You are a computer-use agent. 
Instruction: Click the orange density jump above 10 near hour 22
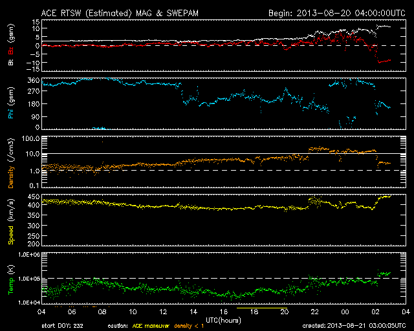(x=319, y=149)
